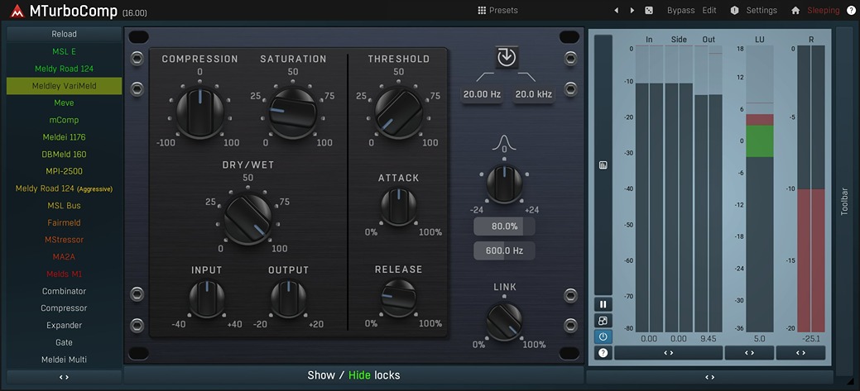Expand the In/Side/Out meter arrows
This screenshot has height=391, width=860.
(x=669, y=353)
